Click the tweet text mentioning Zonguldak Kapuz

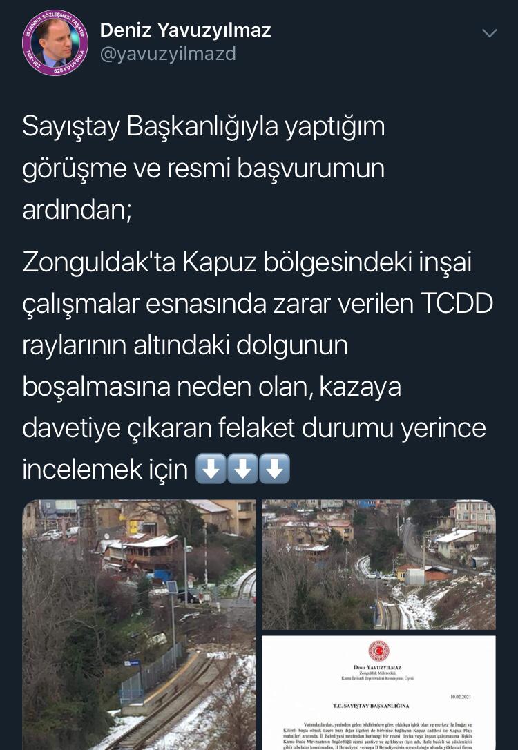click(258, 365)
